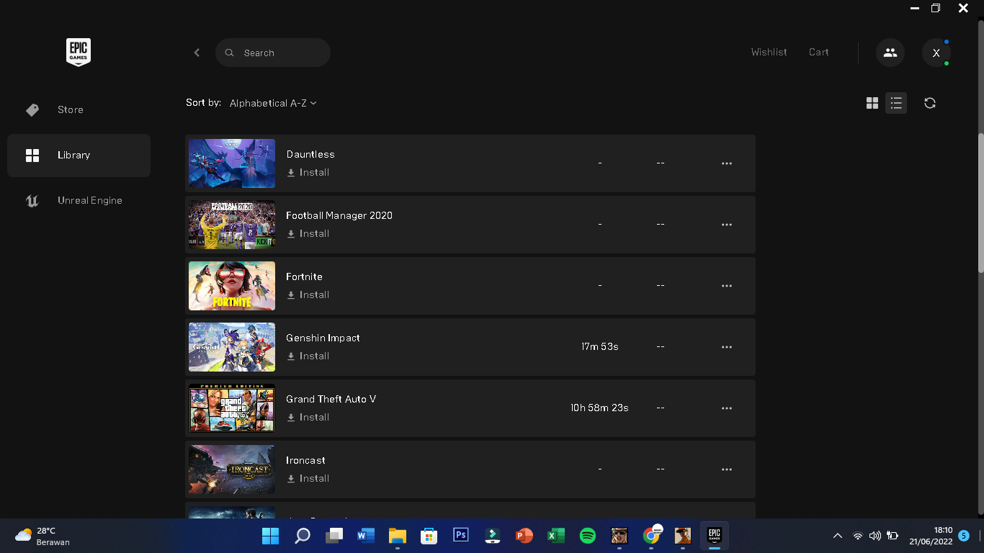This screenshot has height=553, width=984.
Task: Install Football Manager 2020
Action: click(x=308, y=234)
